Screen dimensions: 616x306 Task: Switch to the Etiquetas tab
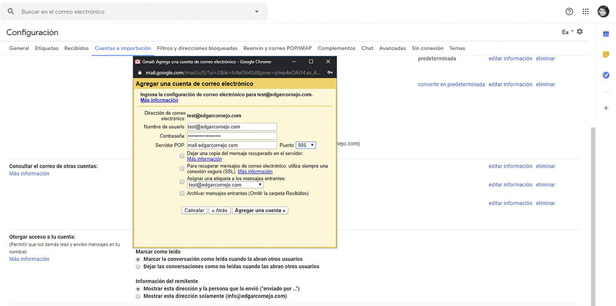[46, 48]
